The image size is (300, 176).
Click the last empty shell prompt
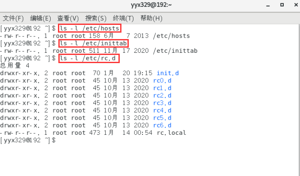pyautogui.click(x=28, y=140)
